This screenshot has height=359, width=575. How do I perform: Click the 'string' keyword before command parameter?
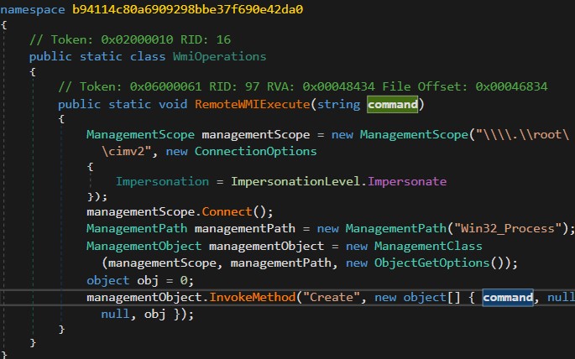click(x=338, y=104)
